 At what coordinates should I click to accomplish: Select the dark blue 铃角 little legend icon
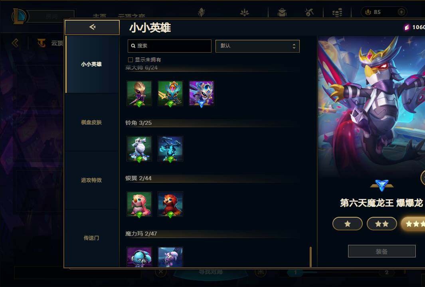point(170,149)
